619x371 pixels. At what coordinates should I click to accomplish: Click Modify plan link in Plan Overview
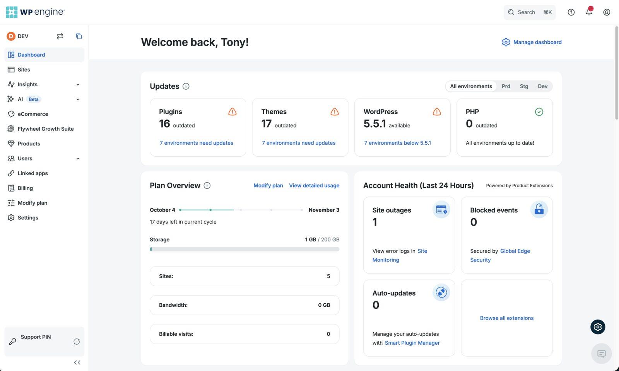tap(268, 186)
